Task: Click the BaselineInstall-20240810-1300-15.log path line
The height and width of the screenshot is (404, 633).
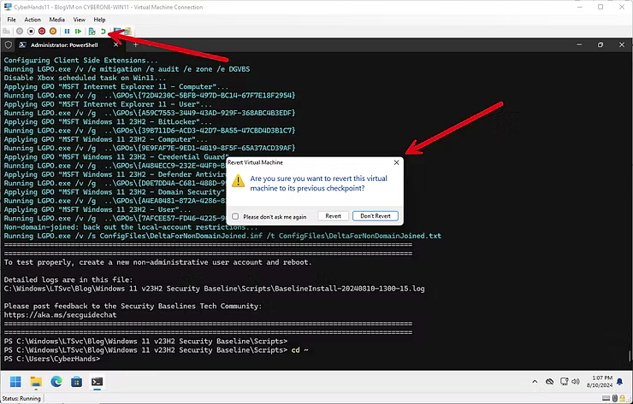Action: coord(215,289)
